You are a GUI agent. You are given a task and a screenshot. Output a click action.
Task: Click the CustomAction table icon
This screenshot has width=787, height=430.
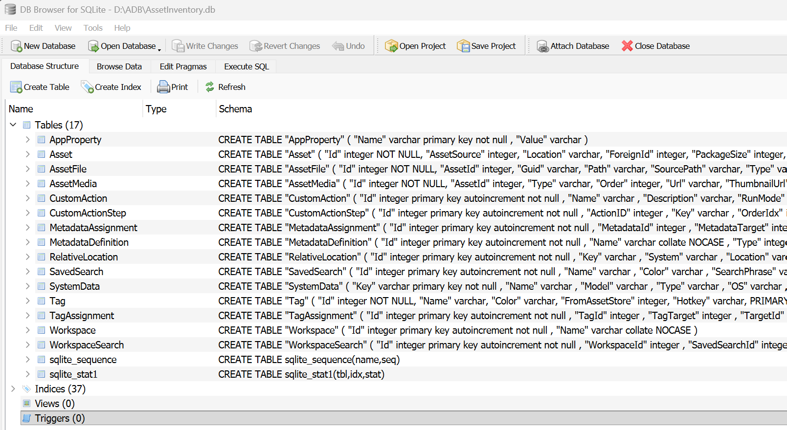(42, 198)
